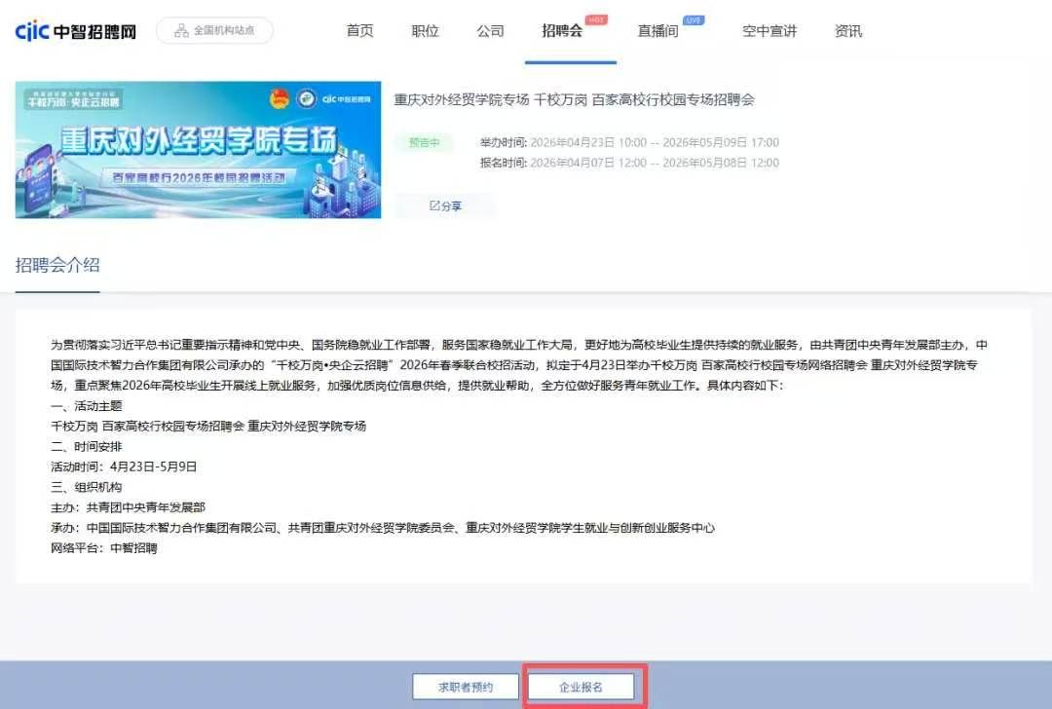Viewport: 1052px width, 709px height.
Task: Navigate to 空中宣讲
Action: click(769, 31)
